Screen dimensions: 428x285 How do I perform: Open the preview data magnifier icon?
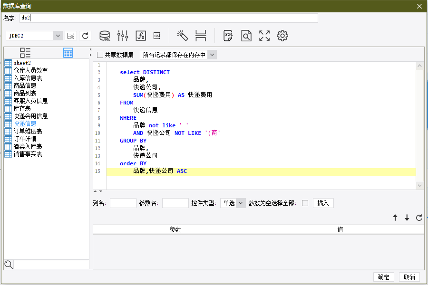coord(246,36)
